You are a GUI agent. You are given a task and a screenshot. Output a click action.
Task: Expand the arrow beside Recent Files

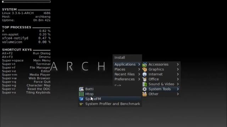click(x=139, y=74)
